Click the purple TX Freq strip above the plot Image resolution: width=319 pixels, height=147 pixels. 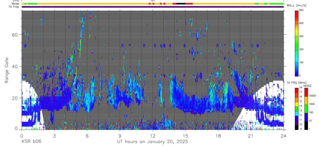[x=152, y=7]
